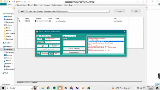Screen dimensions: 160x90
Task: Show hidden system tray icons
Action: [x=135, y=88]
